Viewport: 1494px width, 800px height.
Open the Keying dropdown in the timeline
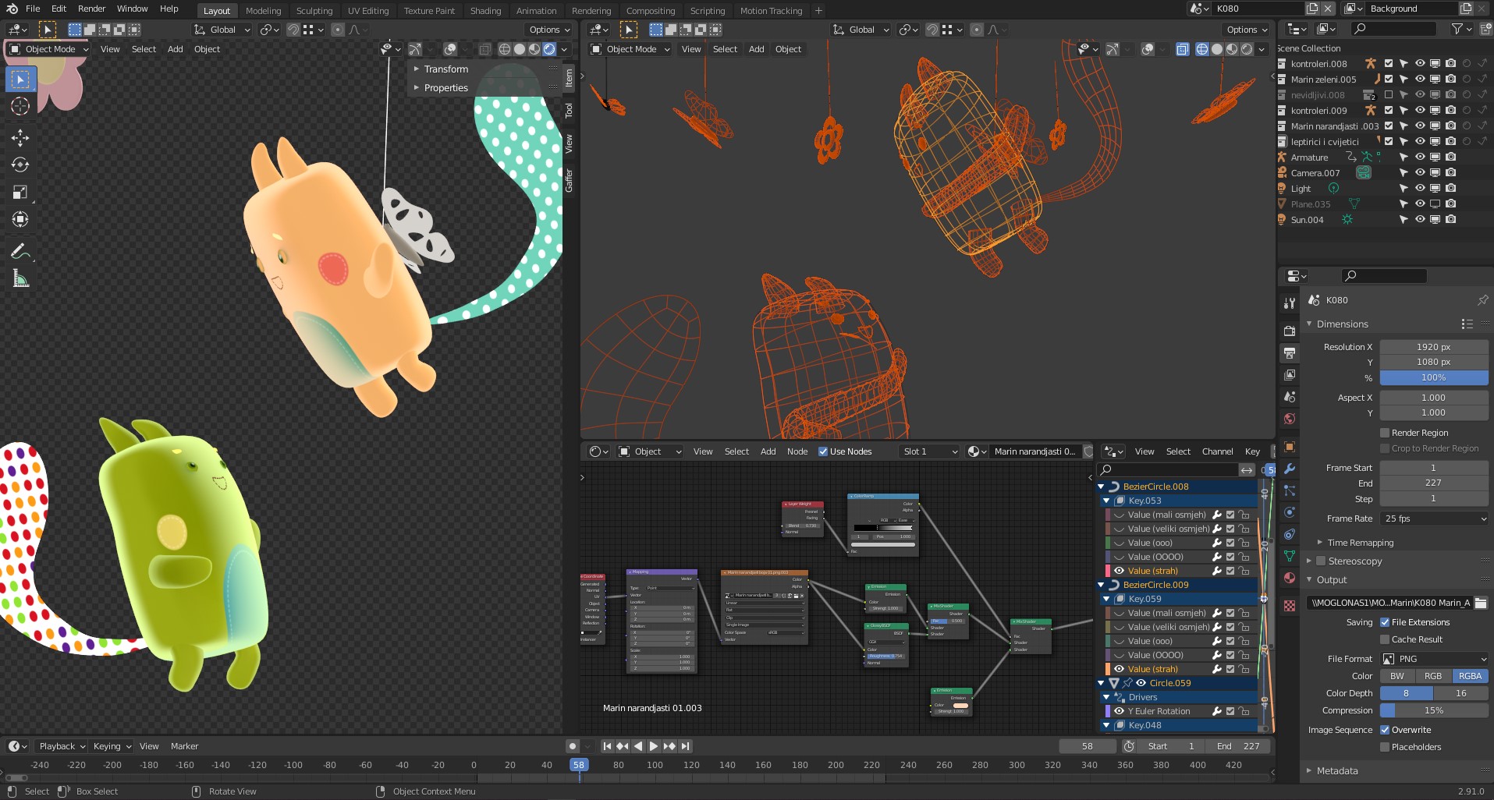pyautogui.click(x=112, y=746)
